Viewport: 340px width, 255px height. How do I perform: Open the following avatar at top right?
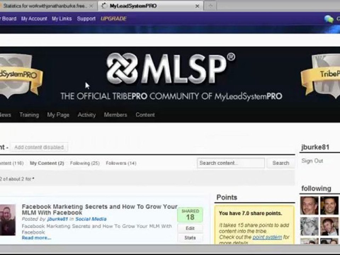click(329, 205)
